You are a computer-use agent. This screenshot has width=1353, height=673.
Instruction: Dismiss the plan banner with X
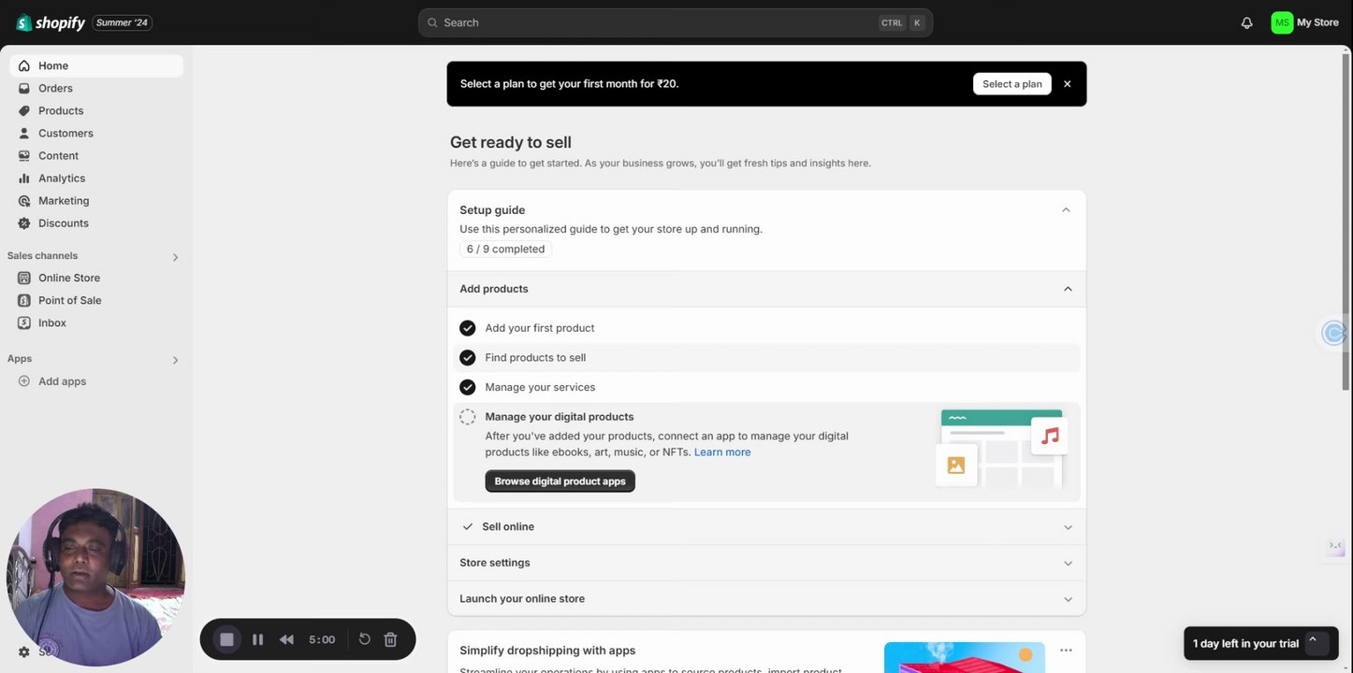1067,84
